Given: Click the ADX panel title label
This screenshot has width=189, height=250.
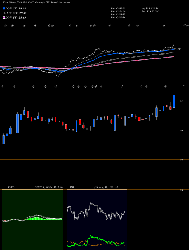Looking at the screenshot, I should (x=72, y=187).
